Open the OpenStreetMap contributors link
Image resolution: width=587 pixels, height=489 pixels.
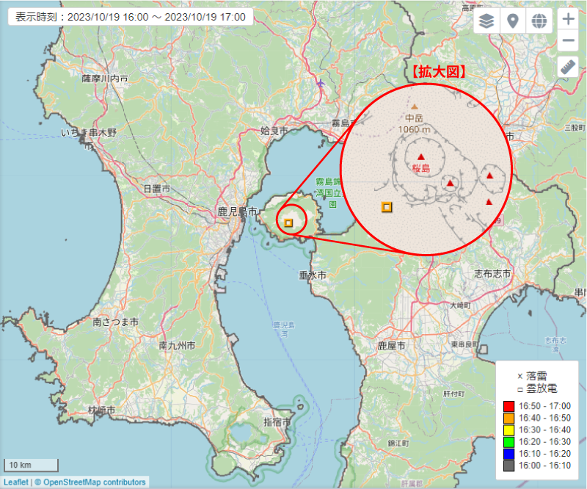(94, 482)
